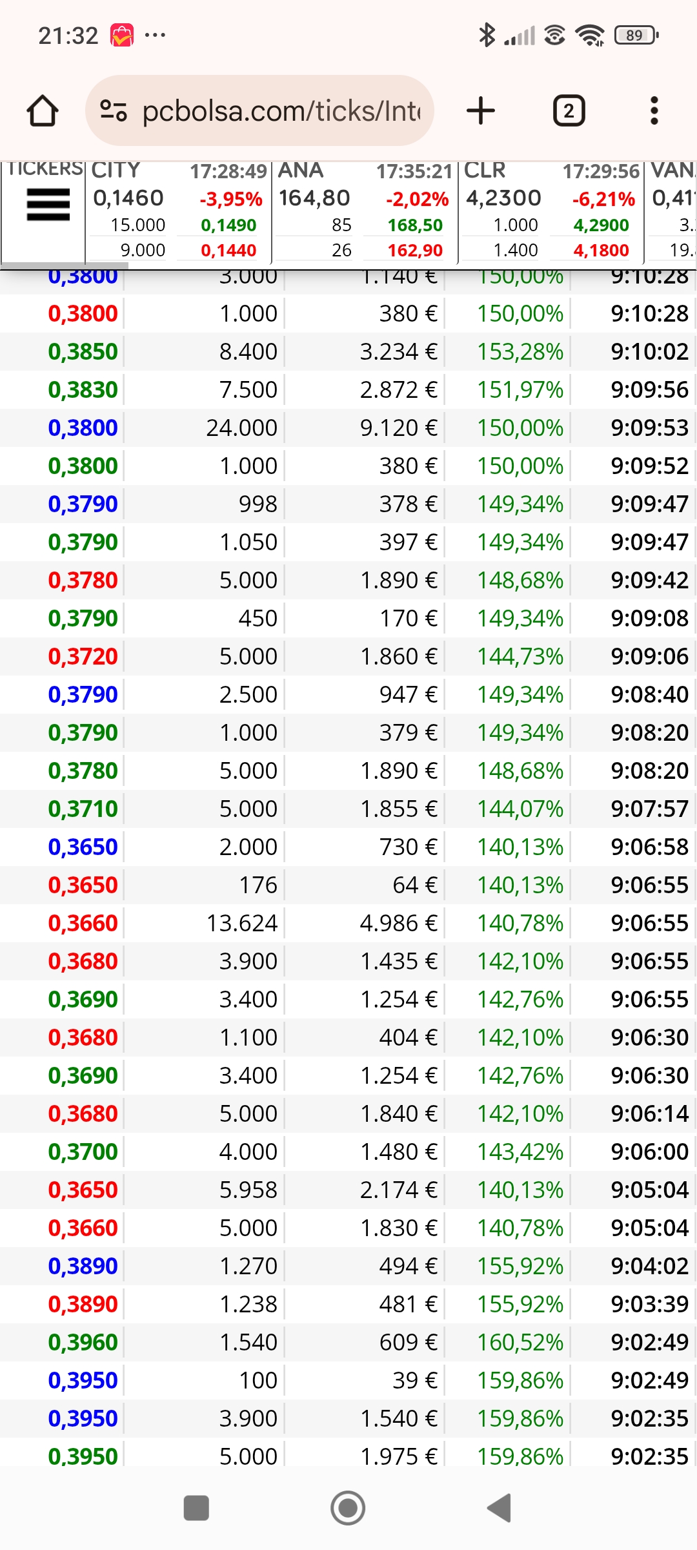Click the pcbolsa.com URL address field

coord(259,110)
